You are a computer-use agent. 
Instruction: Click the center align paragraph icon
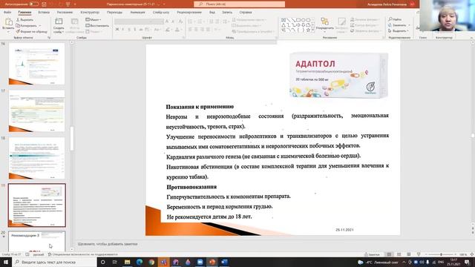point(196,30)
